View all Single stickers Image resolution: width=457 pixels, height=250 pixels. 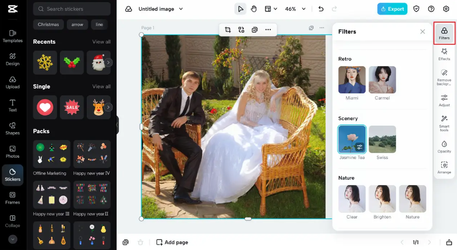(101, 86)
